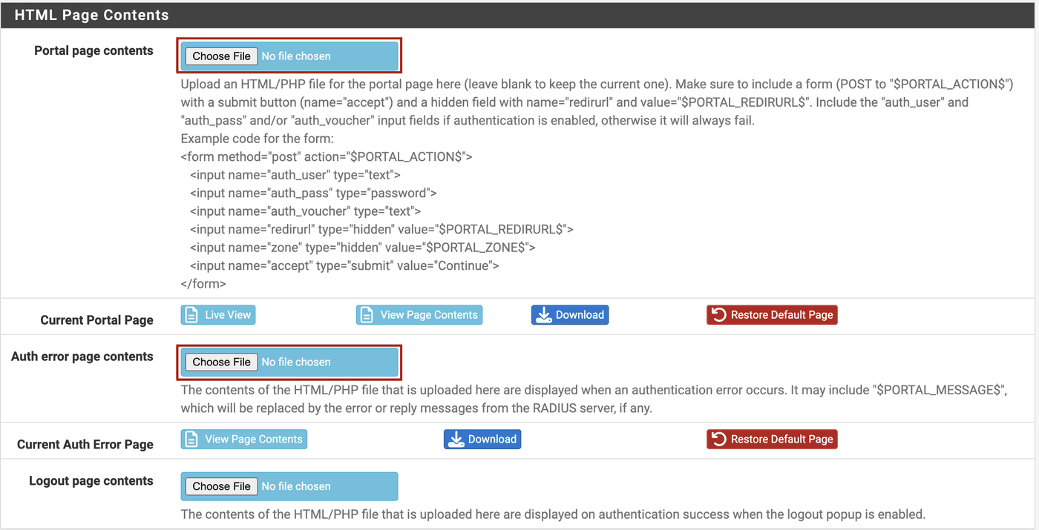Click Choose File for Portal page contents
The width and height of the screenshot is (1039, 530).
point(221,56)
